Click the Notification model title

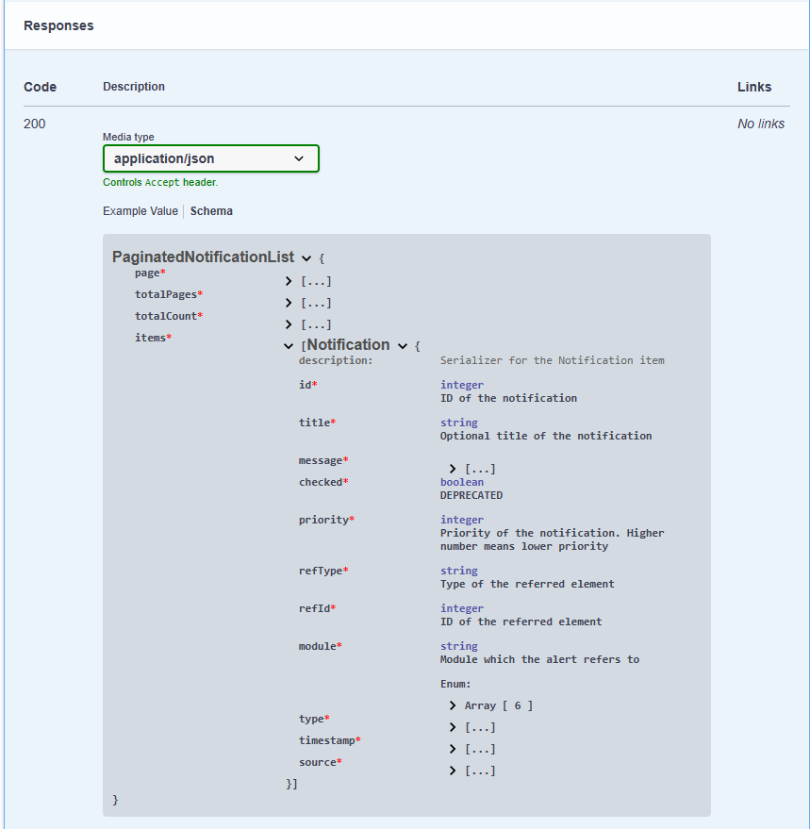pyautogui.click(x=349, y=345)
